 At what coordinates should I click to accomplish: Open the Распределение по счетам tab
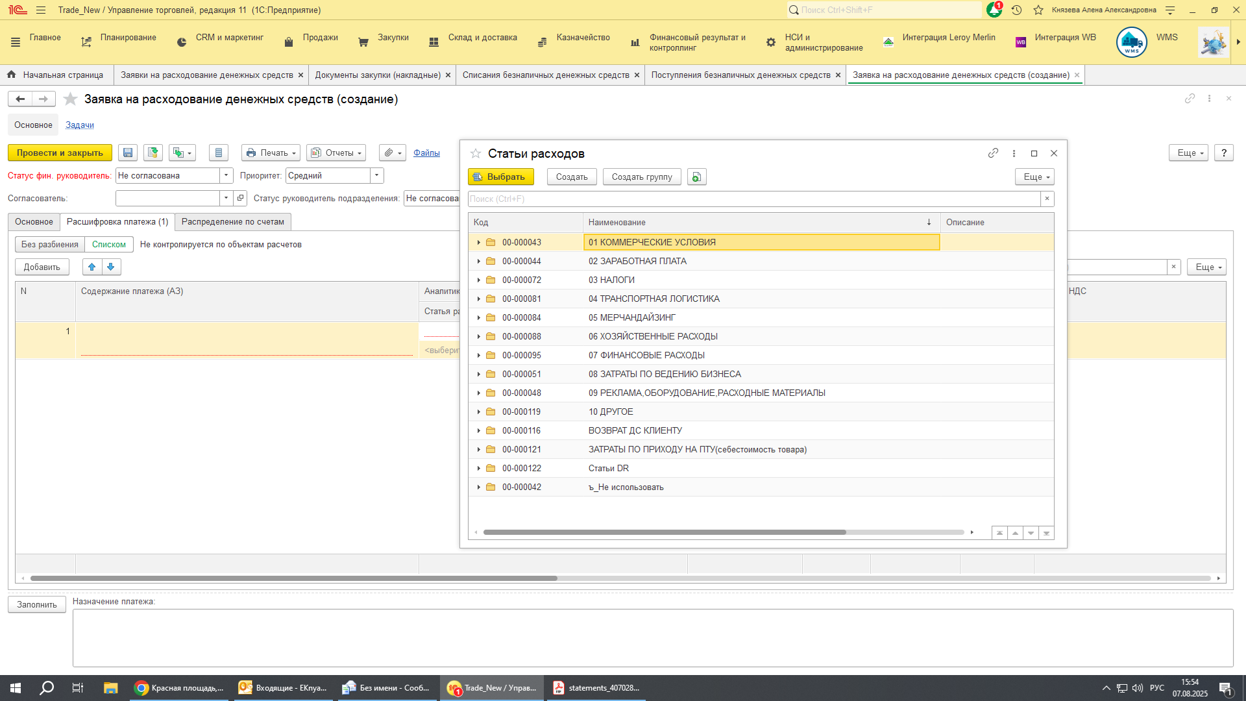tap(232, 221)
